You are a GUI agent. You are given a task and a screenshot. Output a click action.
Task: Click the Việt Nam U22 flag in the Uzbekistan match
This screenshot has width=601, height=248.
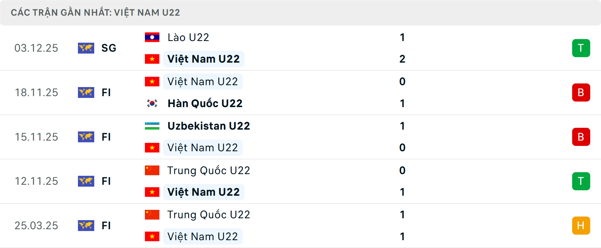152,147
